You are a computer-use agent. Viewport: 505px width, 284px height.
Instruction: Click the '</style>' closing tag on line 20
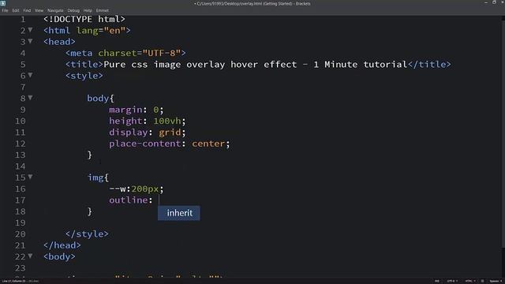[x=87, y=234]
